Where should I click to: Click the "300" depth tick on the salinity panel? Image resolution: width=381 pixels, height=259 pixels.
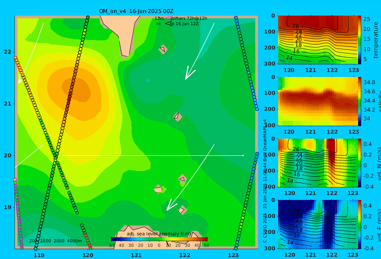(x=269, y=125)
